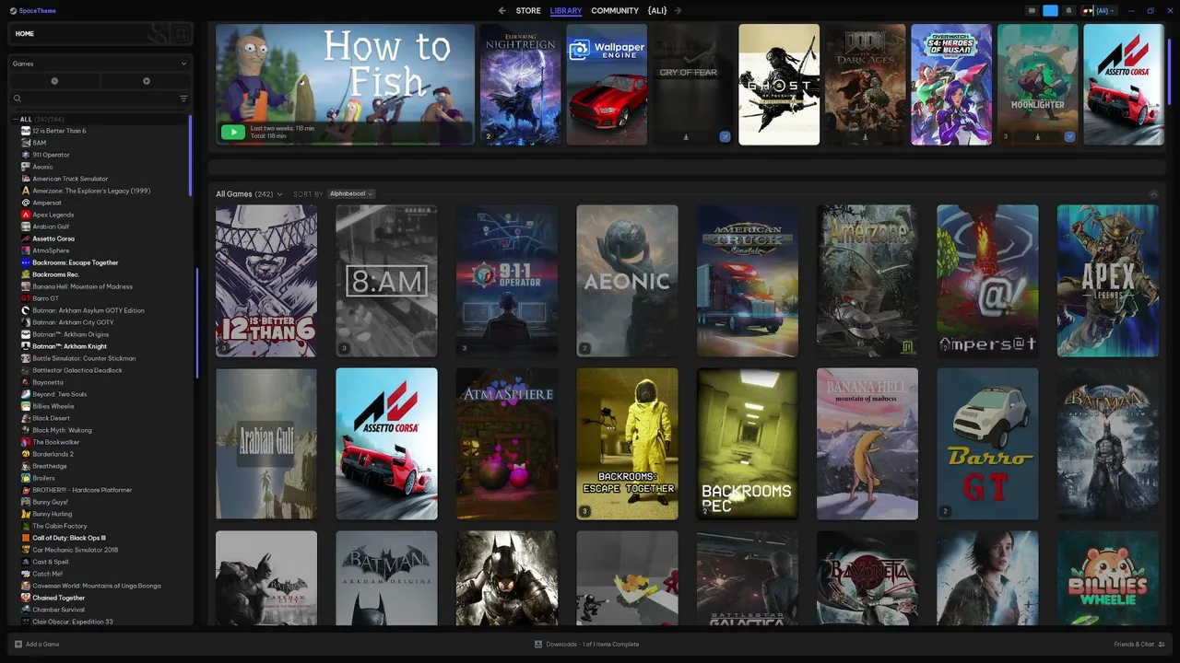1180x663 pixels.
Task: Go to library HOME
Action: [x=25, y=34]
